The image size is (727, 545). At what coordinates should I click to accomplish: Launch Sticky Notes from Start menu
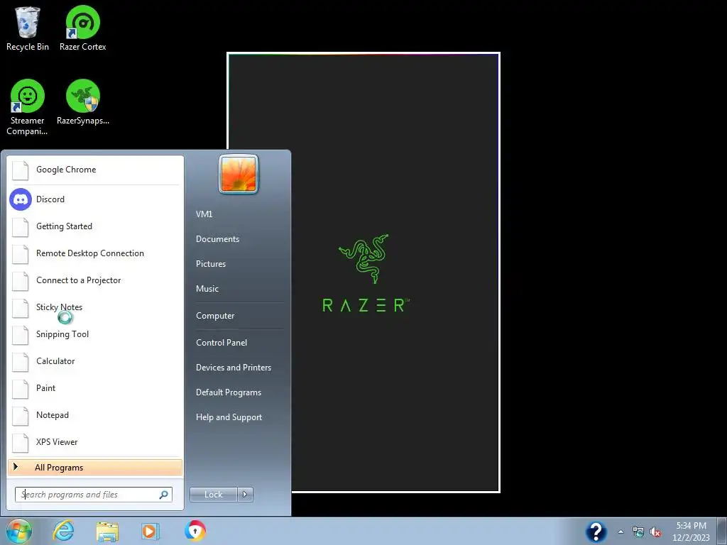pos(95,307)
